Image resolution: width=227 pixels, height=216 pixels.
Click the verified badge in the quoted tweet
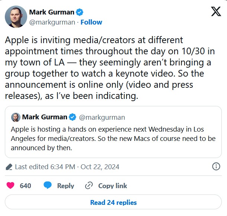pyautogui.click(x=73, y=117)
